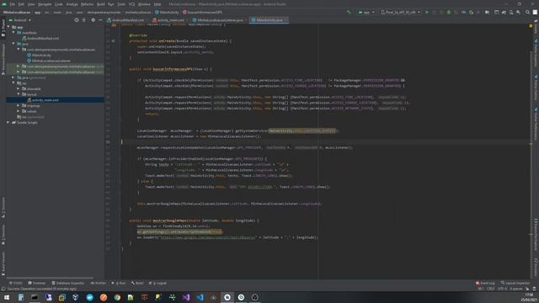Open the Tools menu
This screenshot has width=539, height=303.
(x=121, y=4)
